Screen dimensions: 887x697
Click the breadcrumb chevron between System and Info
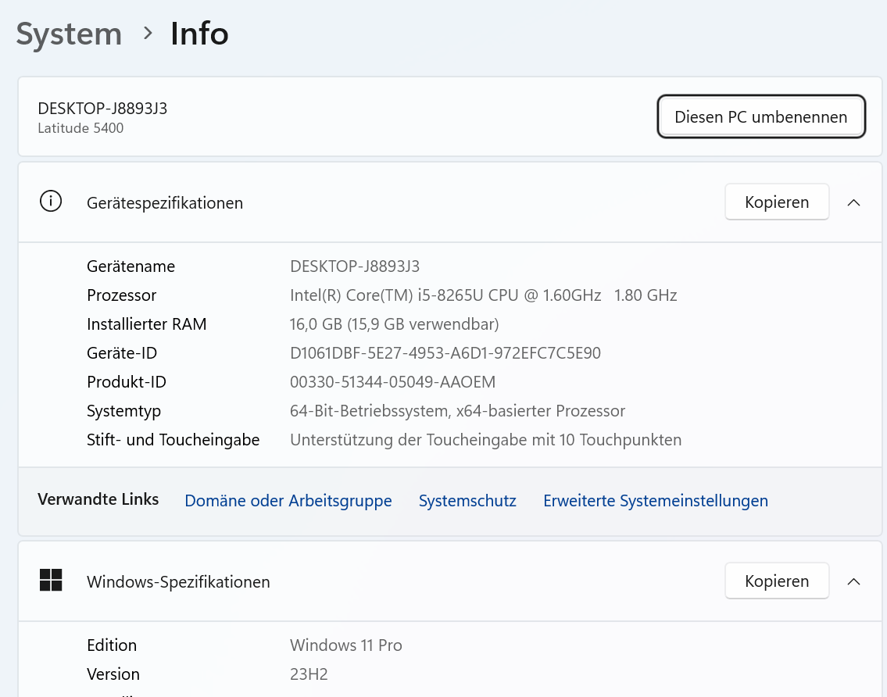click(148, 34)
